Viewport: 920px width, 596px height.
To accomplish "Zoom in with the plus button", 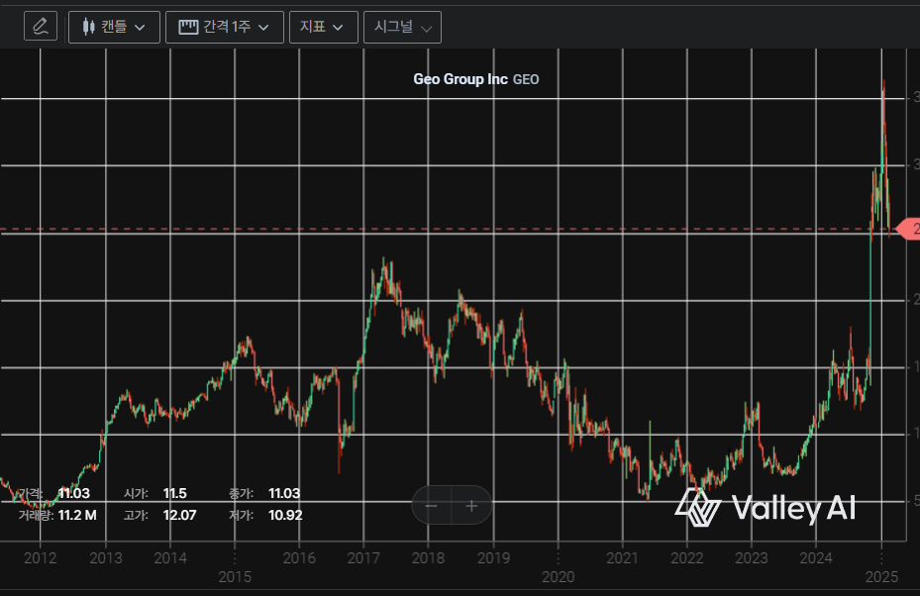I will tap(472, 506).
